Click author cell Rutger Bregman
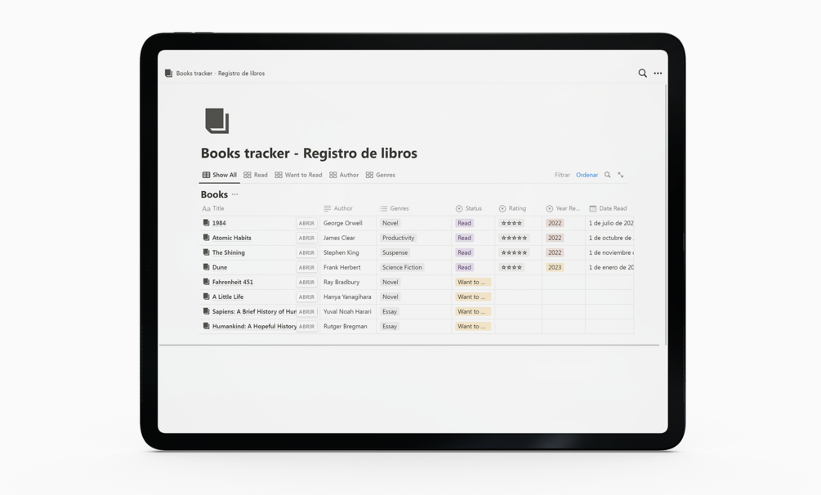821x495 pixels. tap(345, 326)
